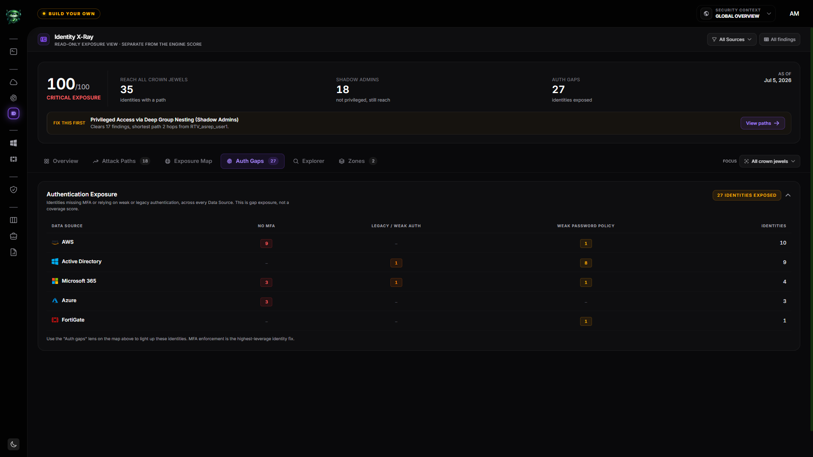Image resolution: width=813 pixels, height=457 pixels.
Task: Expand the All crown jewels focus dropdown
Action: coord(769,161)
